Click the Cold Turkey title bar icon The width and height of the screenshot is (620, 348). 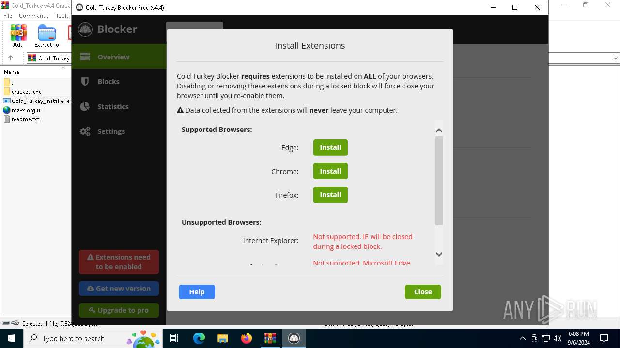[x=79, y=7]
